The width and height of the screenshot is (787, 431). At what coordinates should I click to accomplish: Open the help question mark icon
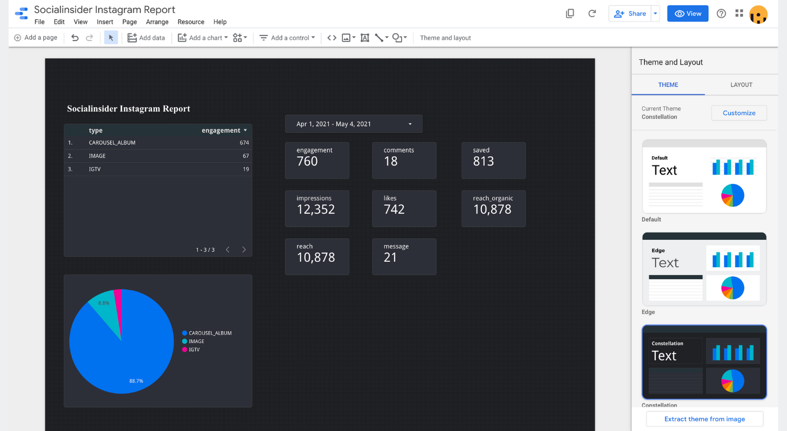click(721, 13)
